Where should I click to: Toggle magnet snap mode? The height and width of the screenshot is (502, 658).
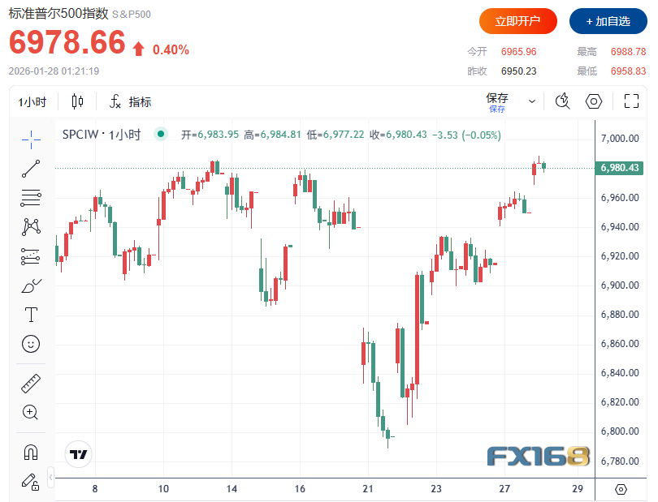[31, 452]
